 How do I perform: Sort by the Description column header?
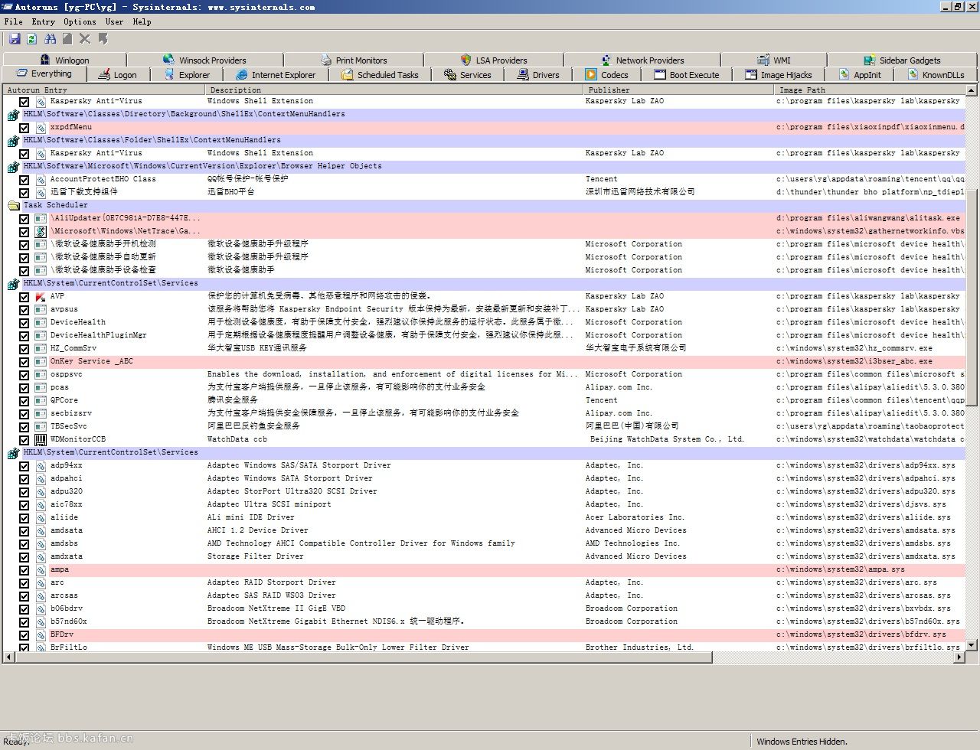394,90
